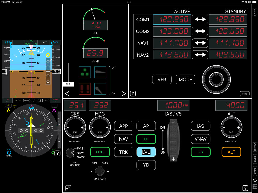Toggle the FD flight director

[146, 139]
